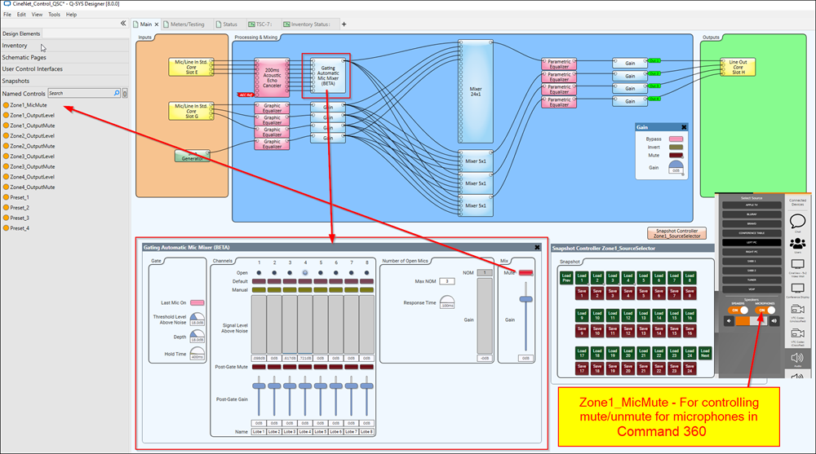Switch to the Meters/Testing tab
Viewport: 816px width, 454px height.
click(186, 24)
